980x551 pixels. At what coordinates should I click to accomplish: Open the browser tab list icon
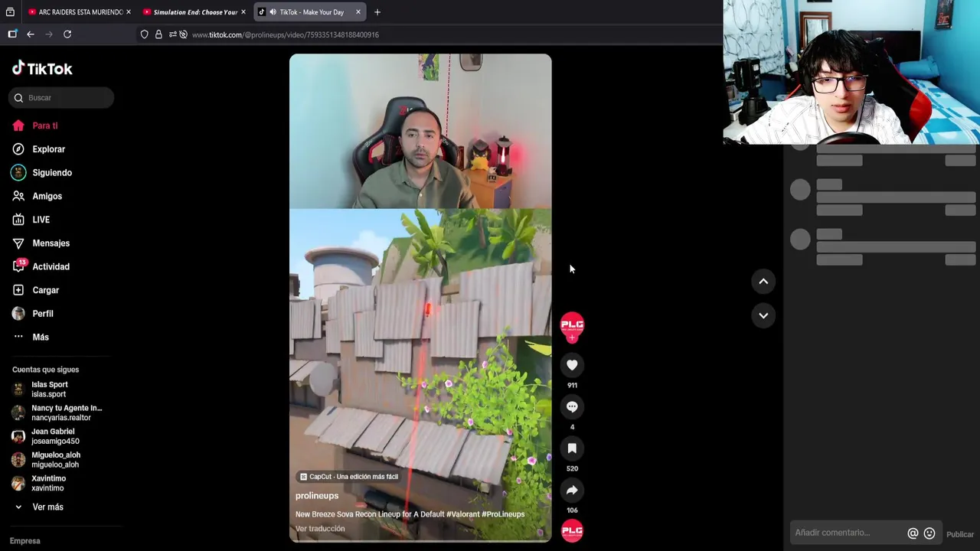pyautogui.click(x=10, y=12)
